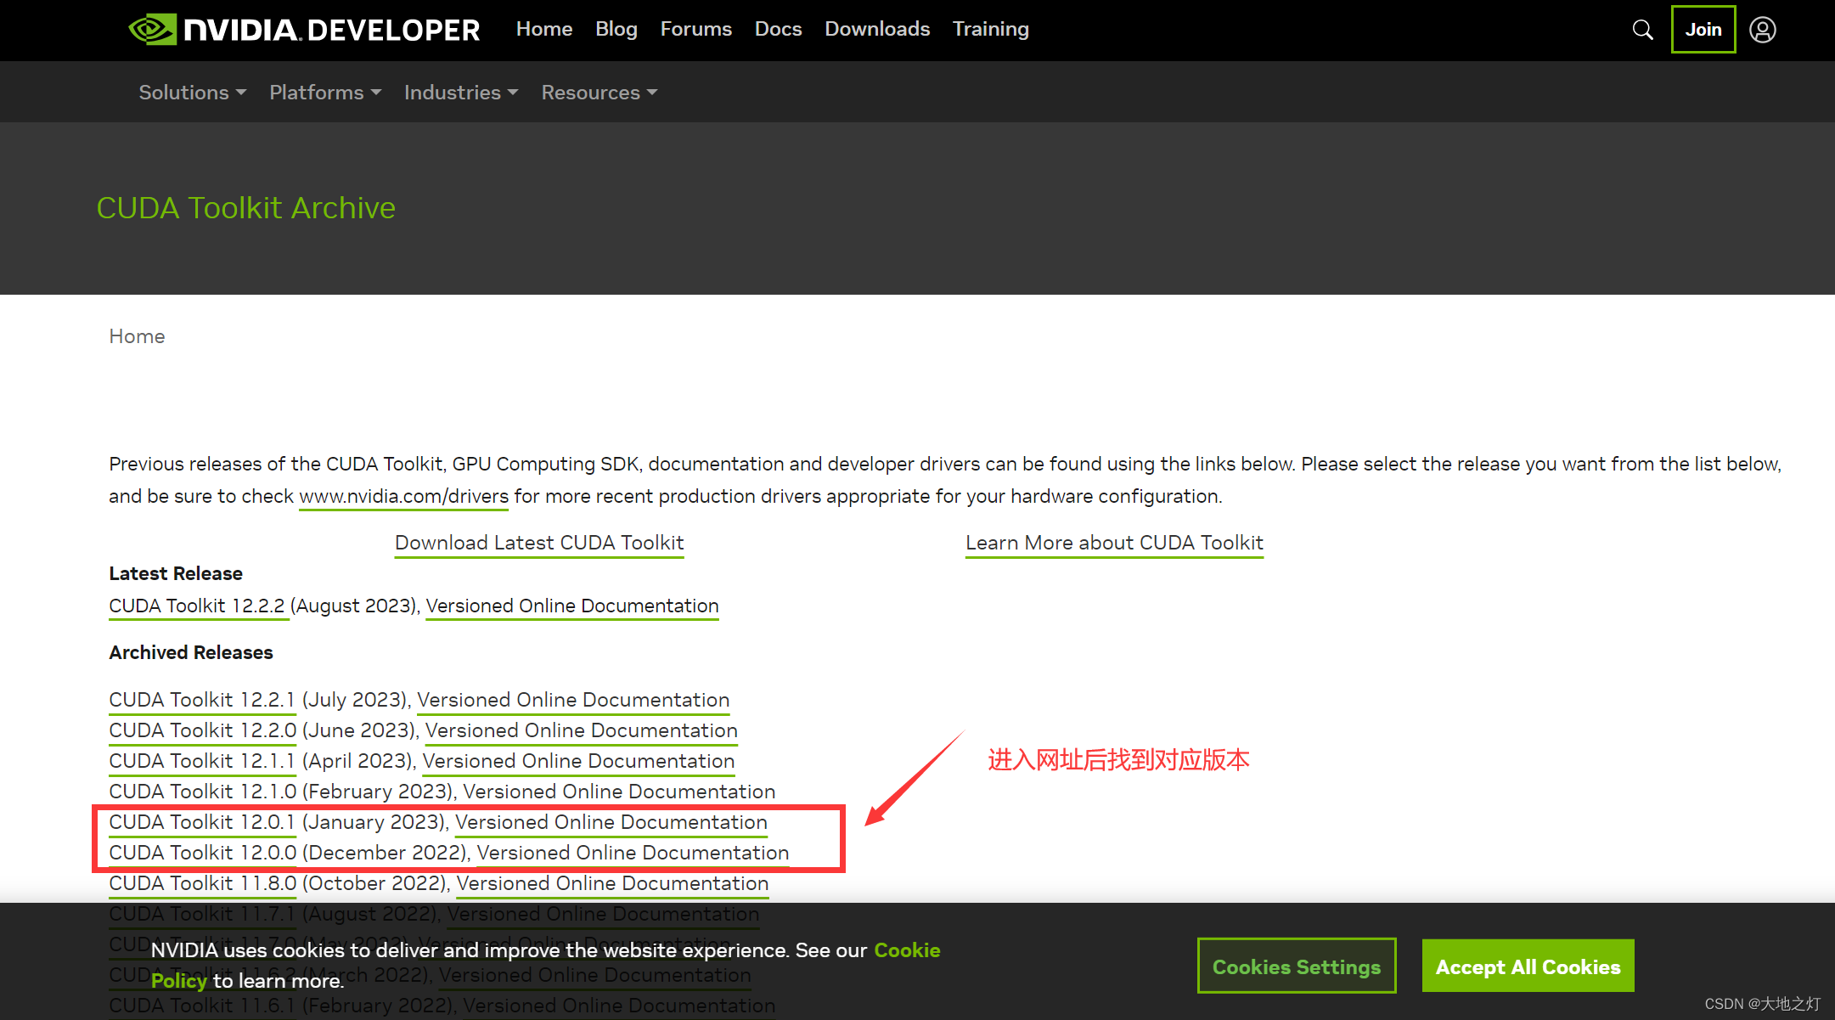
Task: Select Downloads in the top navigation
Action: pos(876,29)
